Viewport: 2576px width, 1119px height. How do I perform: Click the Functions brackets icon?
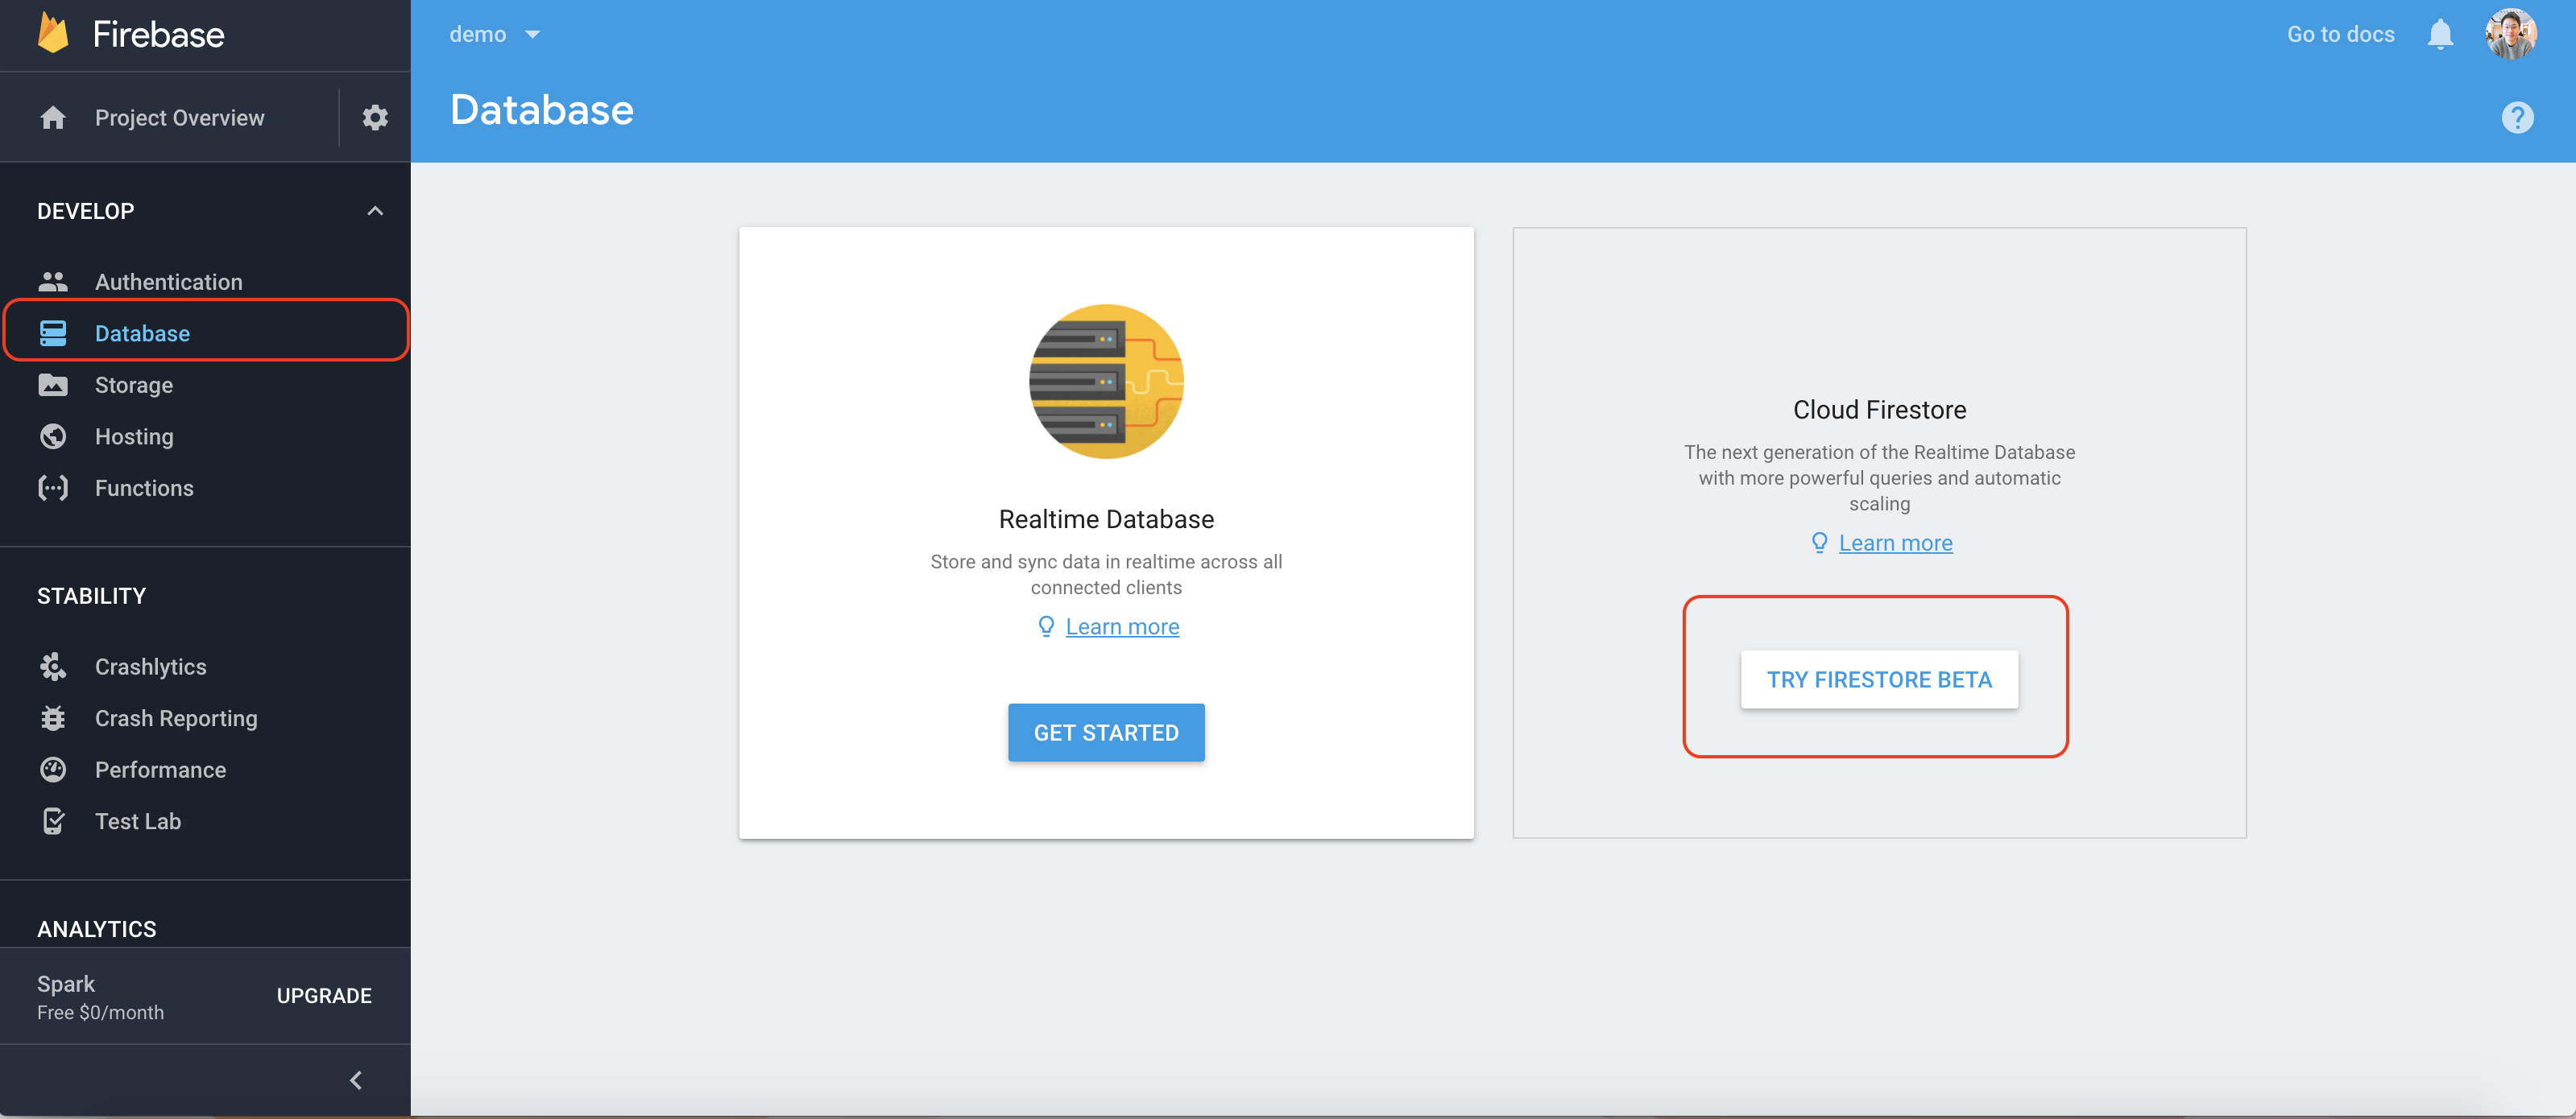53,488
